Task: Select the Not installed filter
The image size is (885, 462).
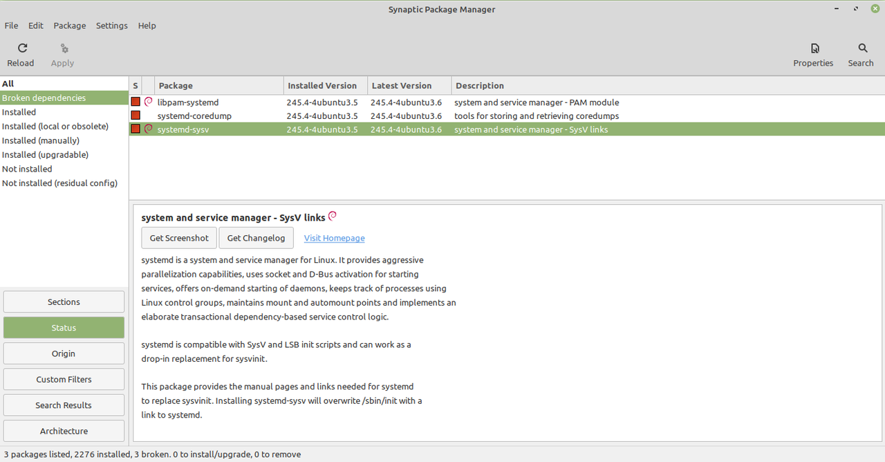Action: [64, 169]
